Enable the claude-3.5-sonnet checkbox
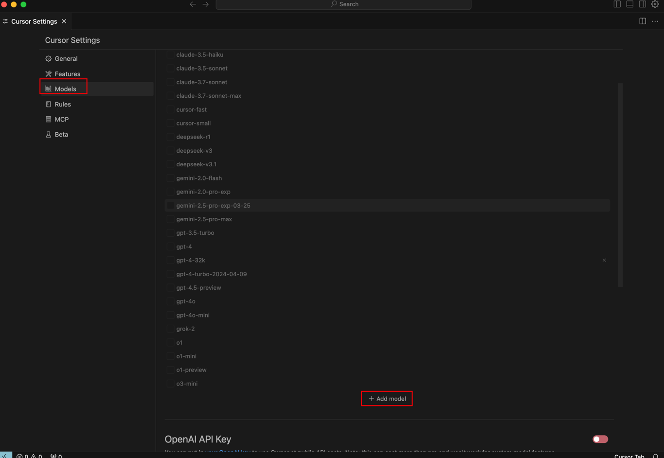 170,69
